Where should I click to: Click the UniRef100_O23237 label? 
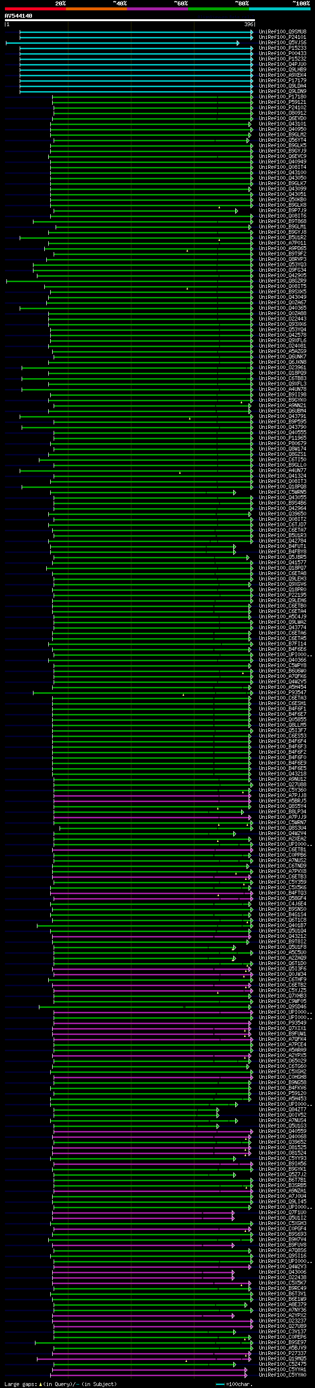point(282,1321)
